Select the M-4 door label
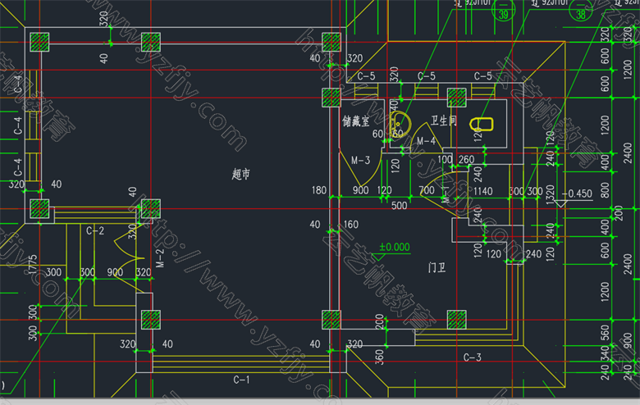 click(x=426, y=141)
